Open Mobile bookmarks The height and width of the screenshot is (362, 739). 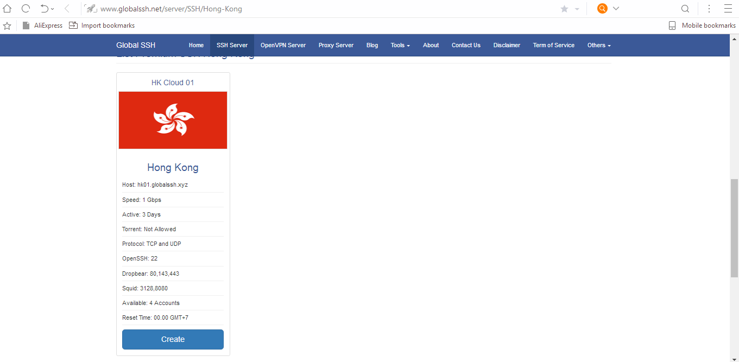[x=702, y=26]
